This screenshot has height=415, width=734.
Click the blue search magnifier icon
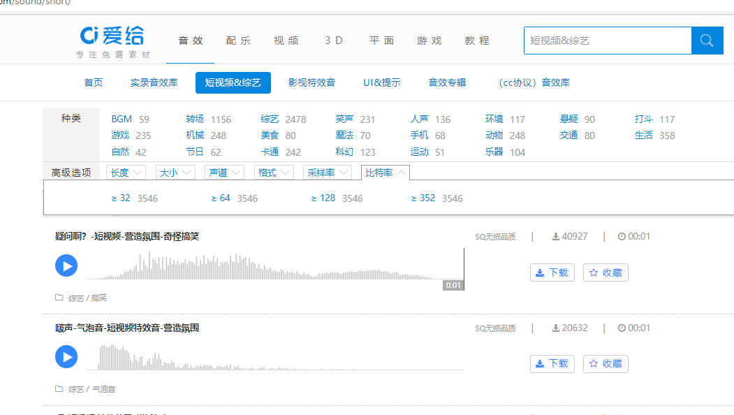point(707,41)
